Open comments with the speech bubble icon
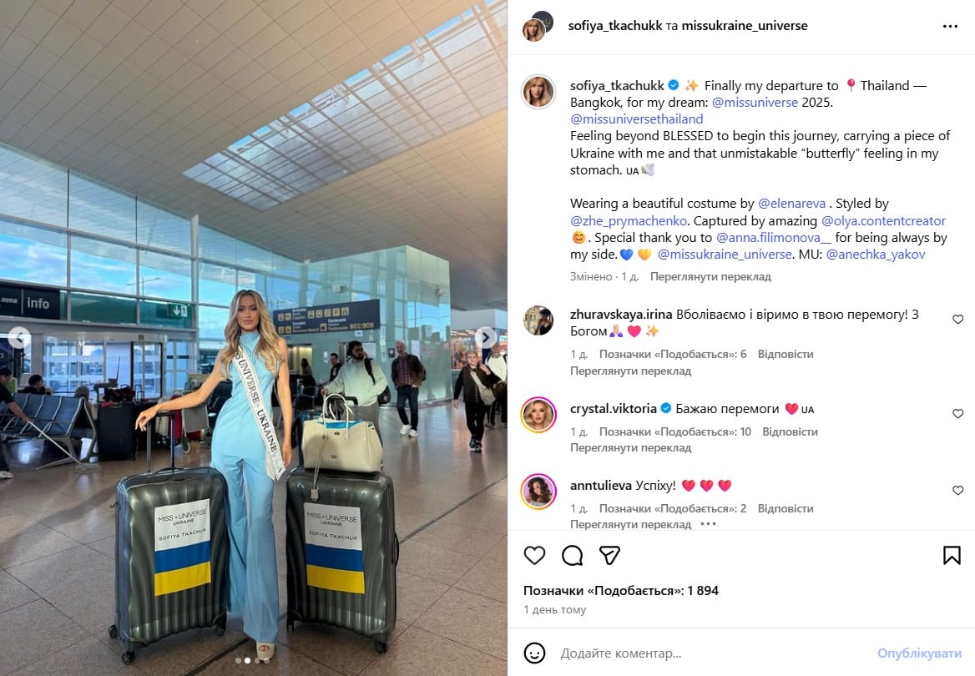 click(x=572, y=555)
